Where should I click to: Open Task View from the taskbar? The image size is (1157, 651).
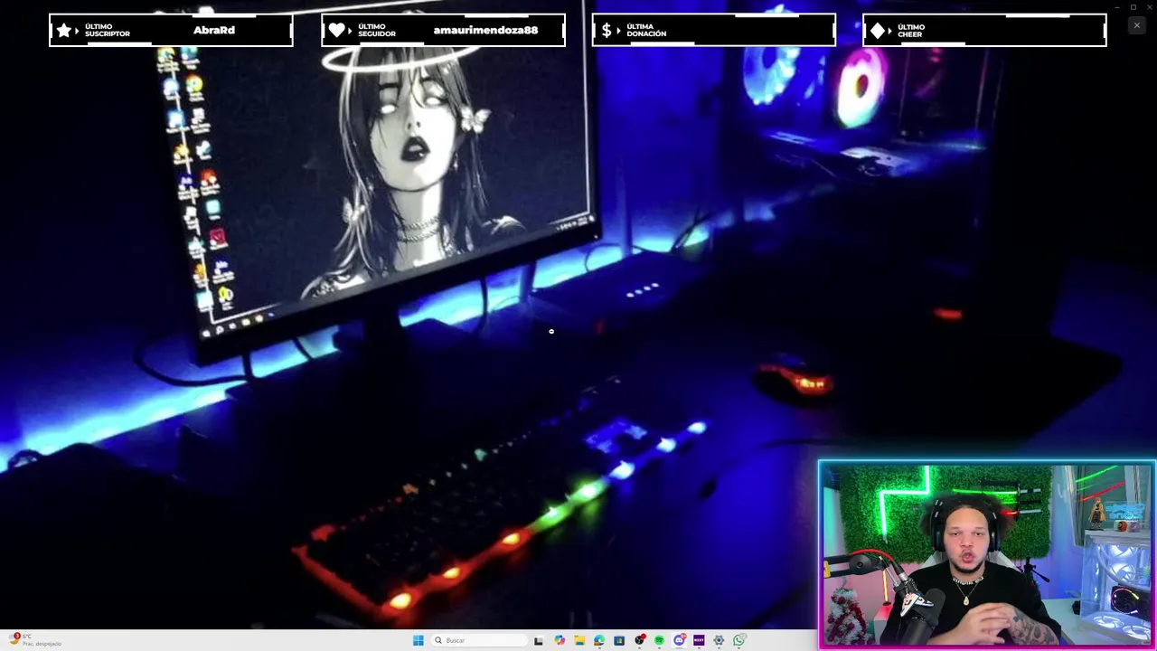(539, 640)
